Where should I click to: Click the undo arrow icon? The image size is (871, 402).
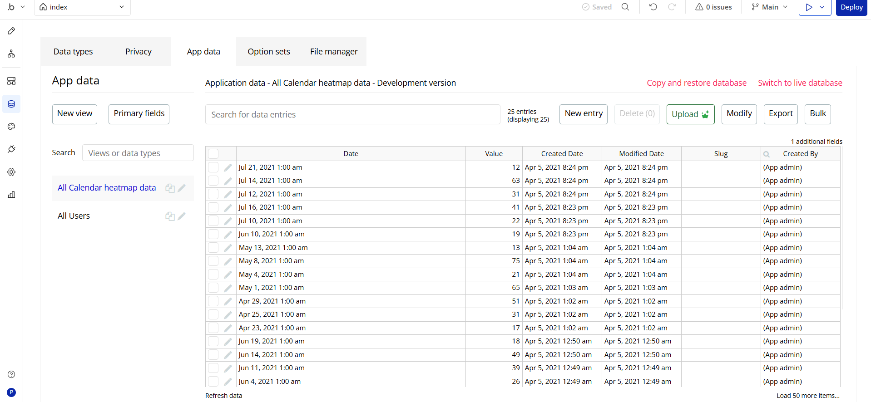coord(653,7)
